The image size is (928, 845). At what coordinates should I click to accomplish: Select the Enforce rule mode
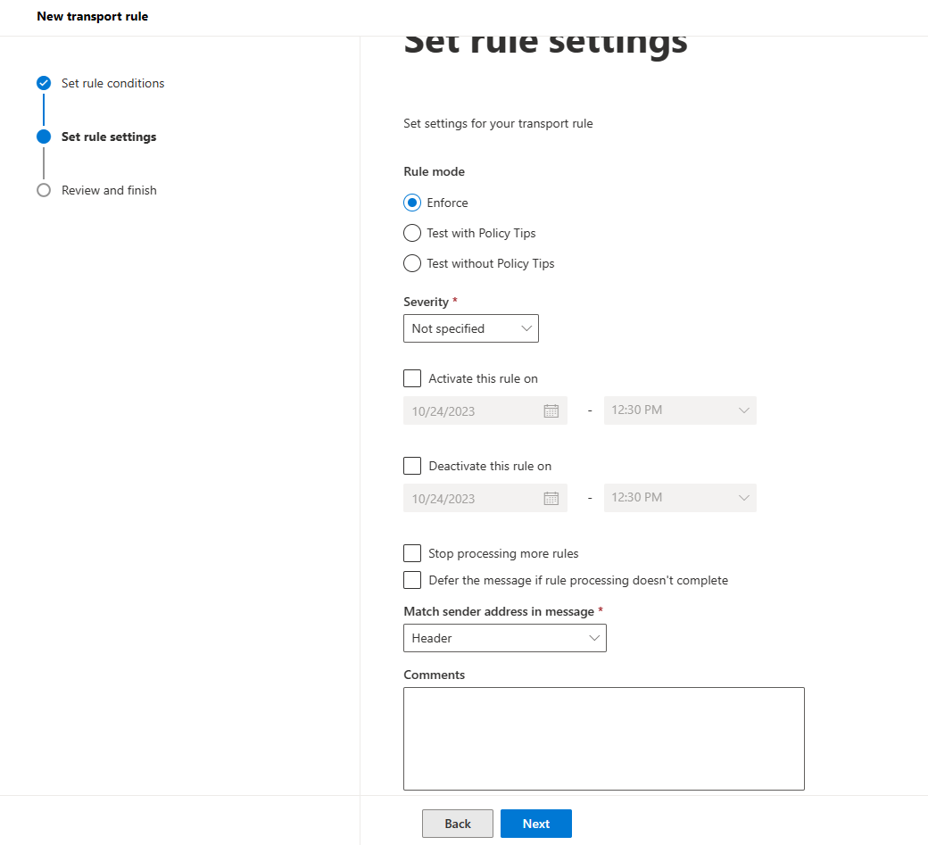pos(412,203)
